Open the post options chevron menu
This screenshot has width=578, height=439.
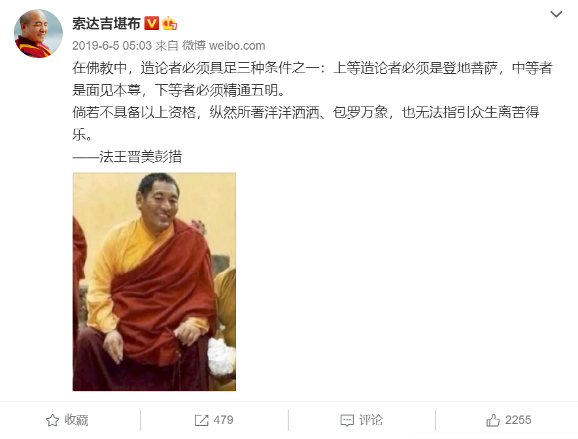(x=556, y=14)
